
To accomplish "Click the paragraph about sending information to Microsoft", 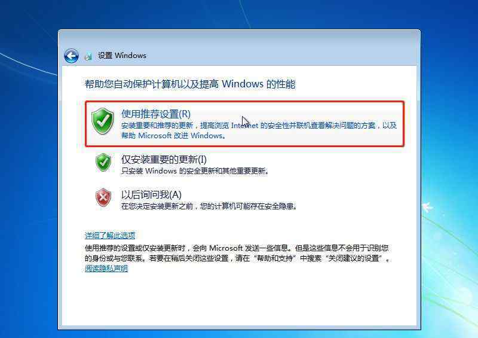I will click(237, 253).
